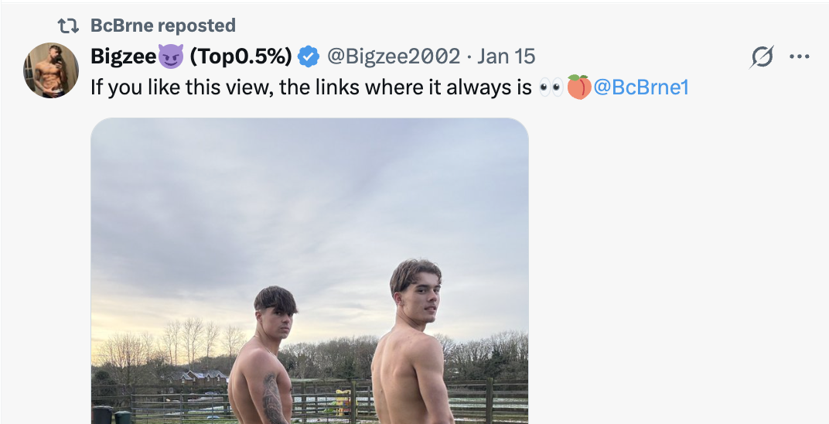Viewport: 829px width, 424px height.
Task: Click the peach emoji in the post
Action: pyautogui.click(x=578, y=87)
